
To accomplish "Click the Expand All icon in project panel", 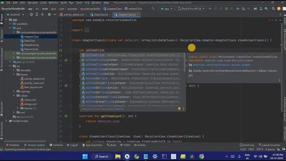I will [37, 14].
